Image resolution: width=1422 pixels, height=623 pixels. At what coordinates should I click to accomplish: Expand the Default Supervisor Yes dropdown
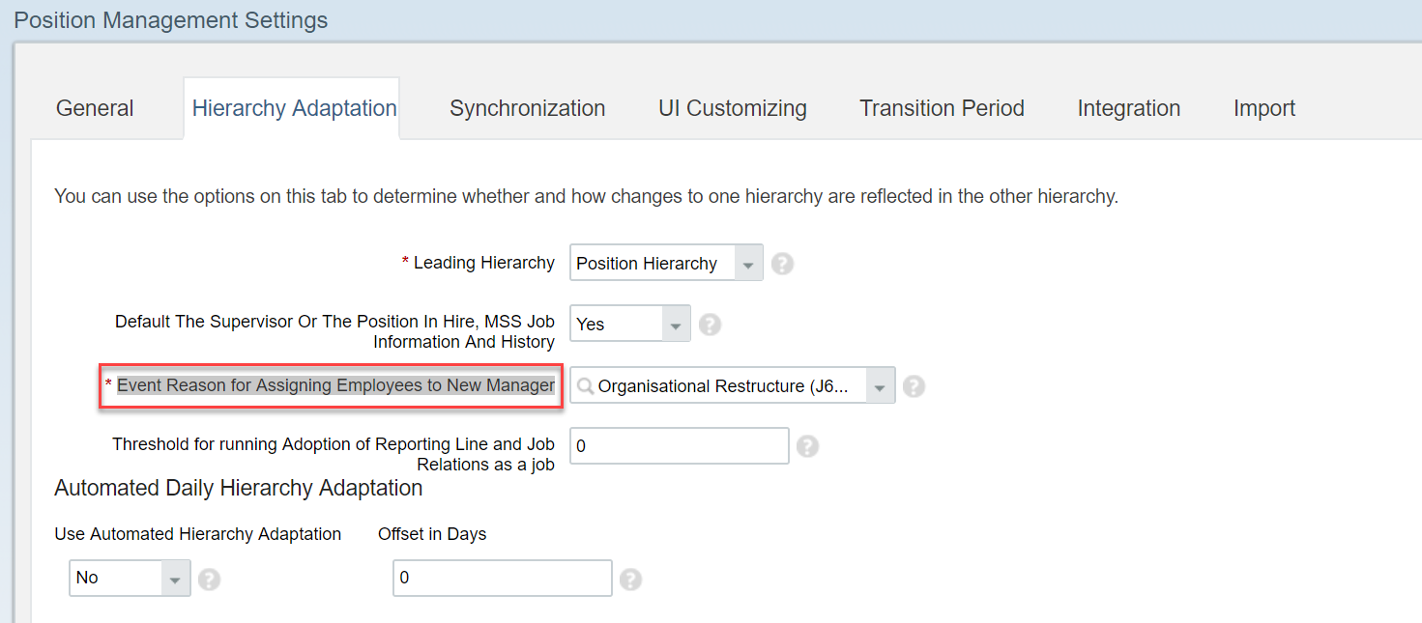[x=676, y=325]
